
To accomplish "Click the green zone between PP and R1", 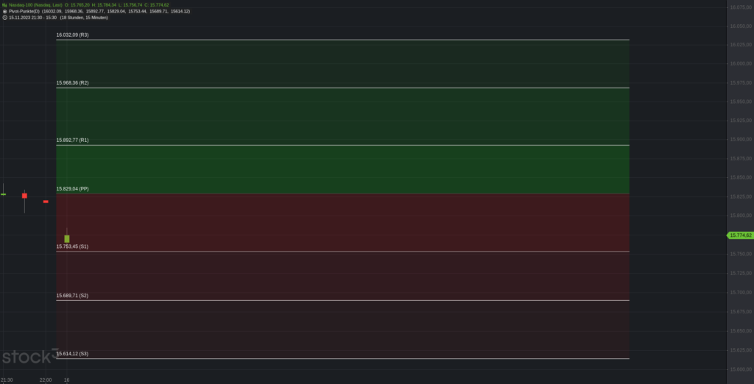I will tap(342, 170).
